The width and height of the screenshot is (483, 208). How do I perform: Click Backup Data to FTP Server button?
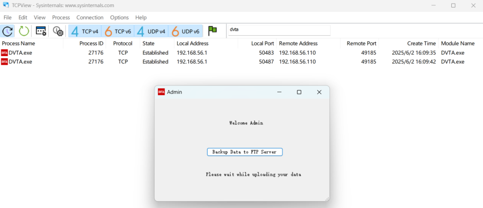tap(245, 152)
